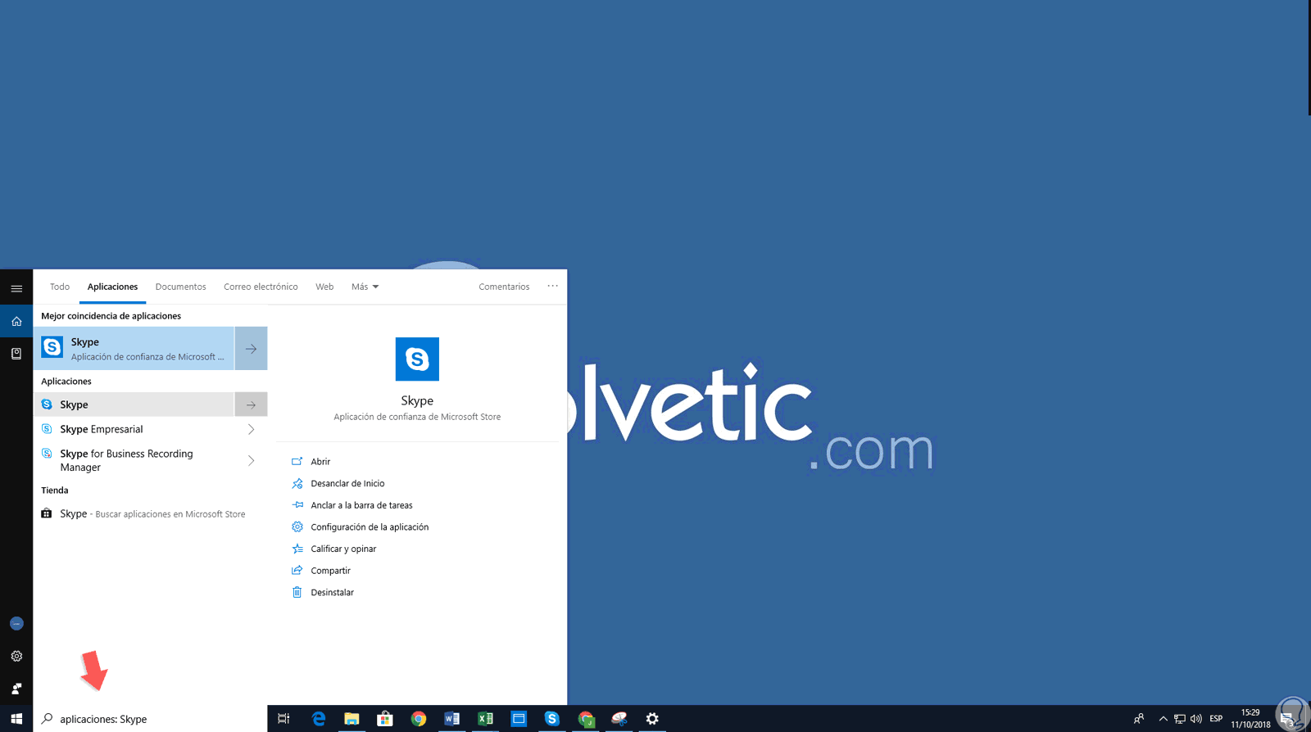Click the volume speaker icon
This screenshot has height=732, width=1311.
(1196, 719)
